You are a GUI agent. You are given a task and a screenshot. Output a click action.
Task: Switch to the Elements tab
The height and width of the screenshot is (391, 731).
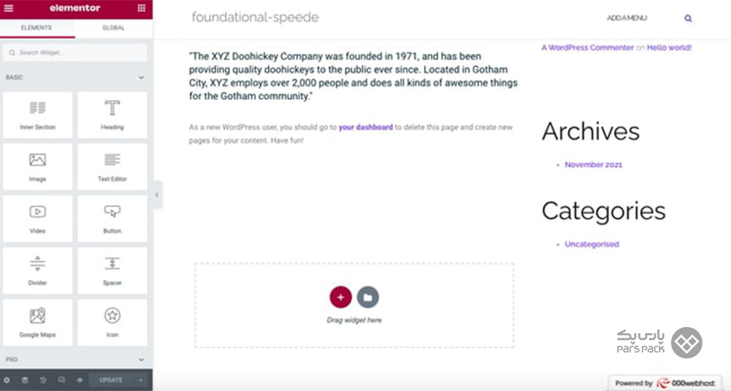[x=37, y=28]
